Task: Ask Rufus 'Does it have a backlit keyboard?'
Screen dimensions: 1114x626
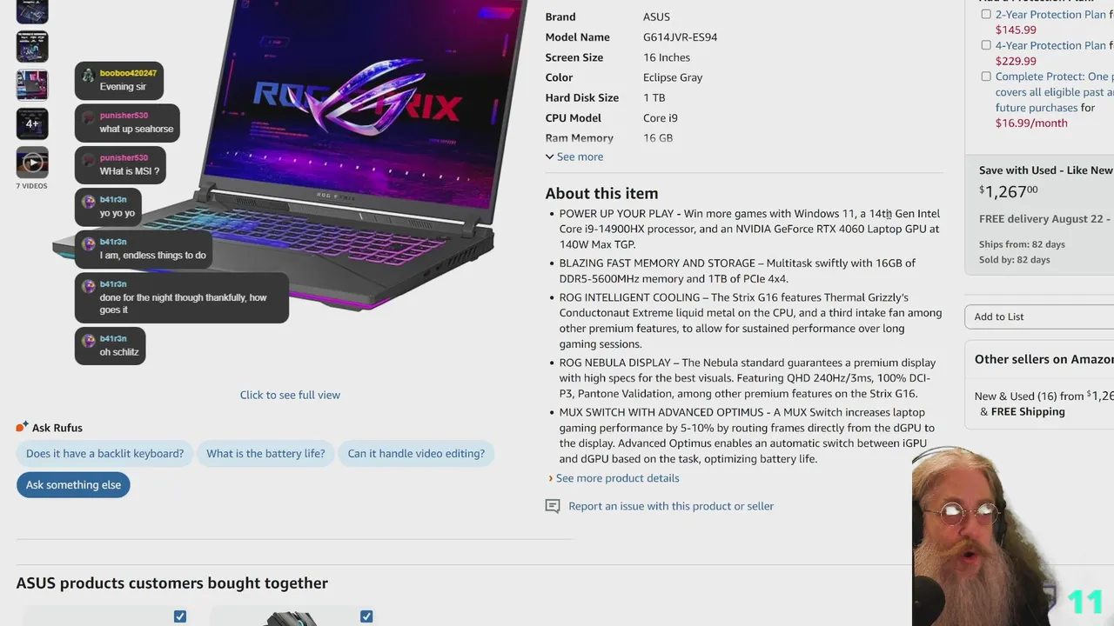Action: pyautogui.click(x=104, y=454)
